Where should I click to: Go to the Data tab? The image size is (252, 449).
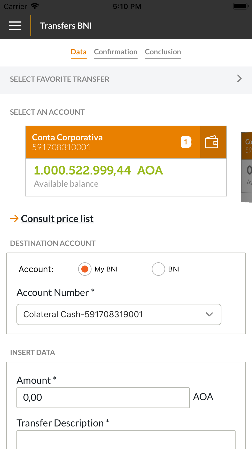point(79,52)
